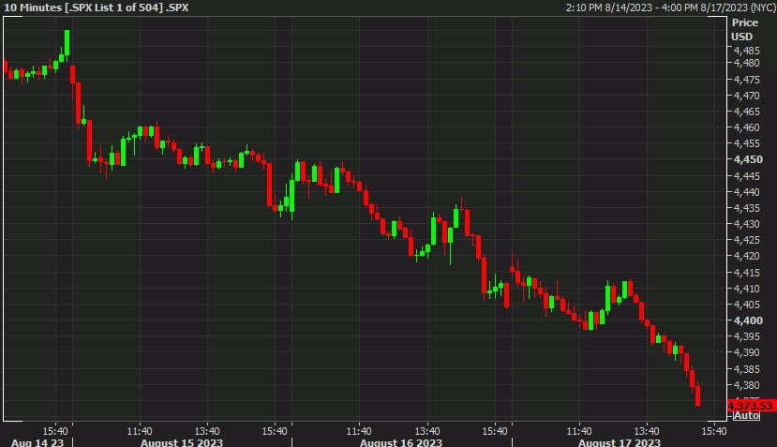The image size is (777, 447).
Task: Click the 4,380 price axis label
Action: click(x=747, y=385)
